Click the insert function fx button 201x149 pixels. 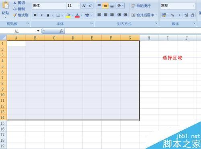[62, 31]
